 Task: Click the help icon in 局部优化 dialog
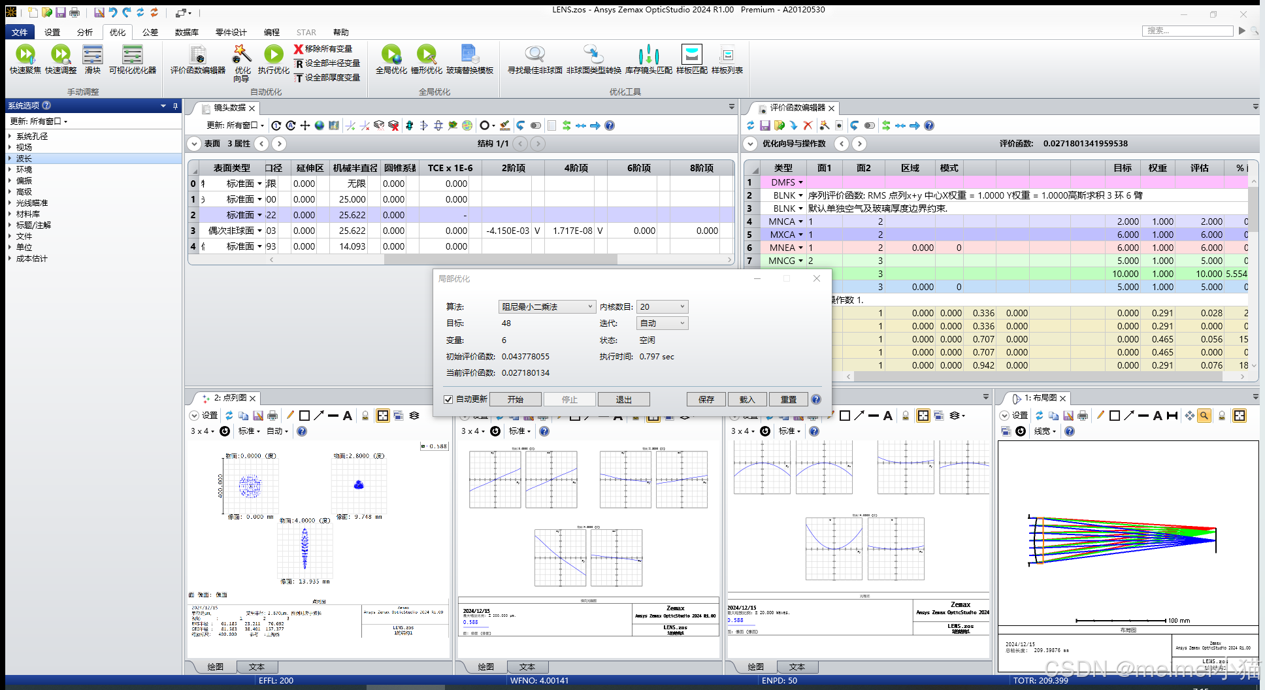click(816, 399)
